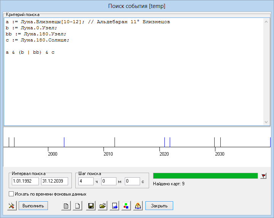Click the step minutes field
This screenshot has width=274, height=218.
click(108, 181)
